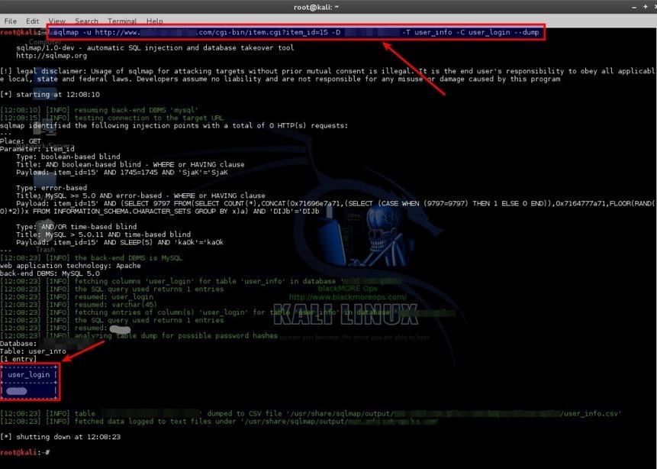The image size is (657, 469).
Task: Click the '[!] legal disclaimer' line
Action: [x=327, y=75]
